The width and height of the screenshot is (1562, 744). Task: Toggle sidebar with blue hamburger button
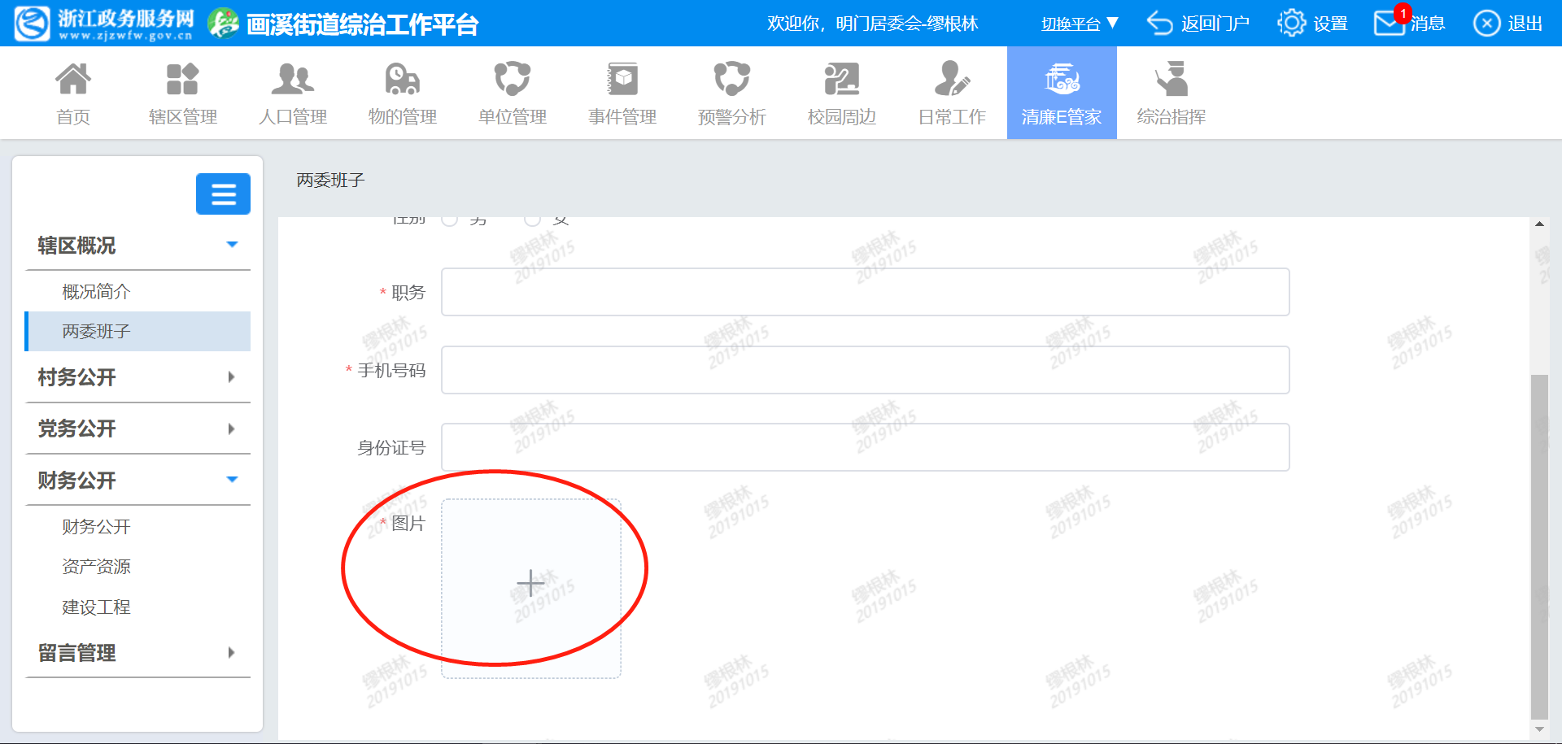(x=223, y=194)
